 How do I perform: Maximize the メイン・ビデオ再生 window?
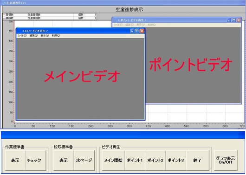click(x=137, y=31)
